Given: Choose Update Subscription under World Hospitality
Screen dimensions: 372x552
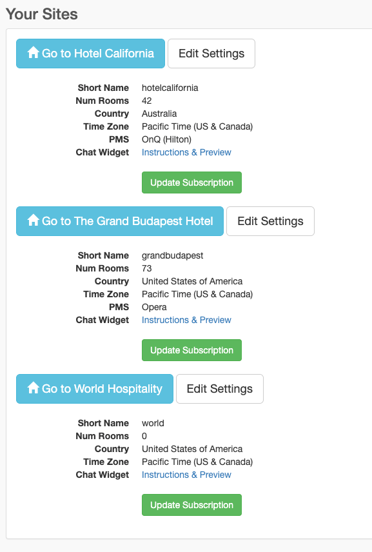Looking at the screenshot, I should [x=192, y=505].
